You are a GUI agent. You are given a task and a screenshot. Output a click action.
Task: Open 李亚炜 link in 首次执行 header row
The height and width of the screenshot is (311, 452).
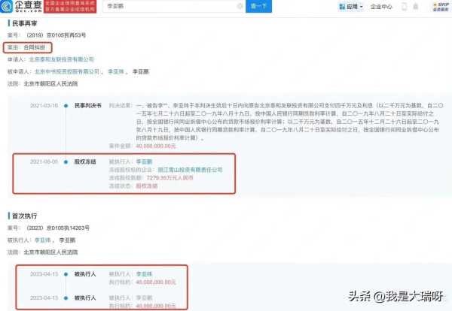click(x=43, y=240)
